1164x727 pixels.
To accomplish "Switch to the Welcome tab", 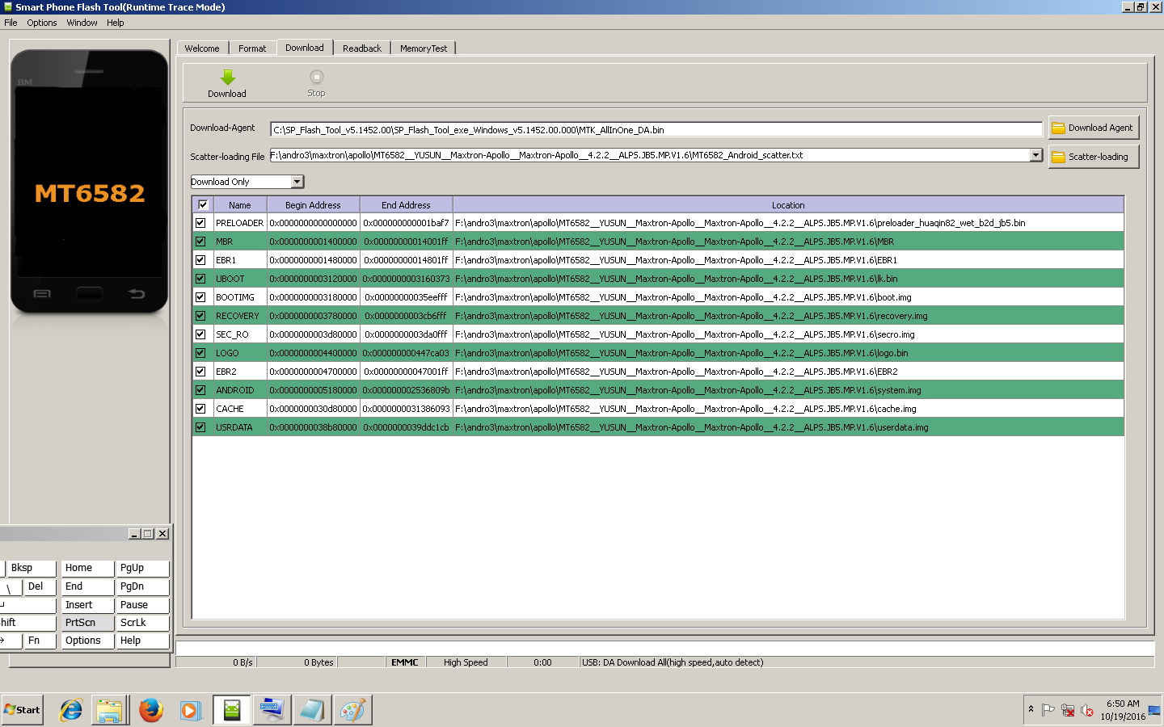I will [x=202, y=48].
